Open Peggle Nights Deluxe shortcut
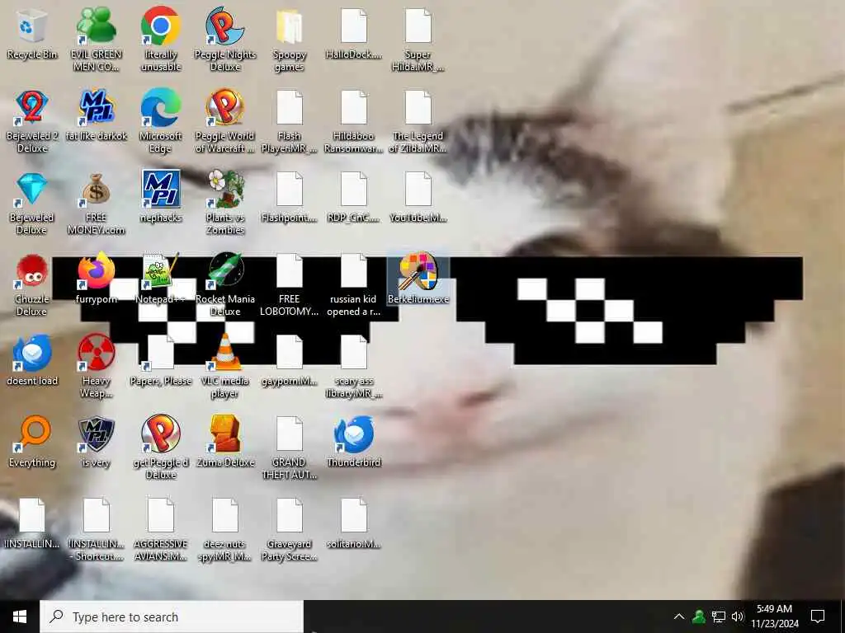 pos(225,40)
